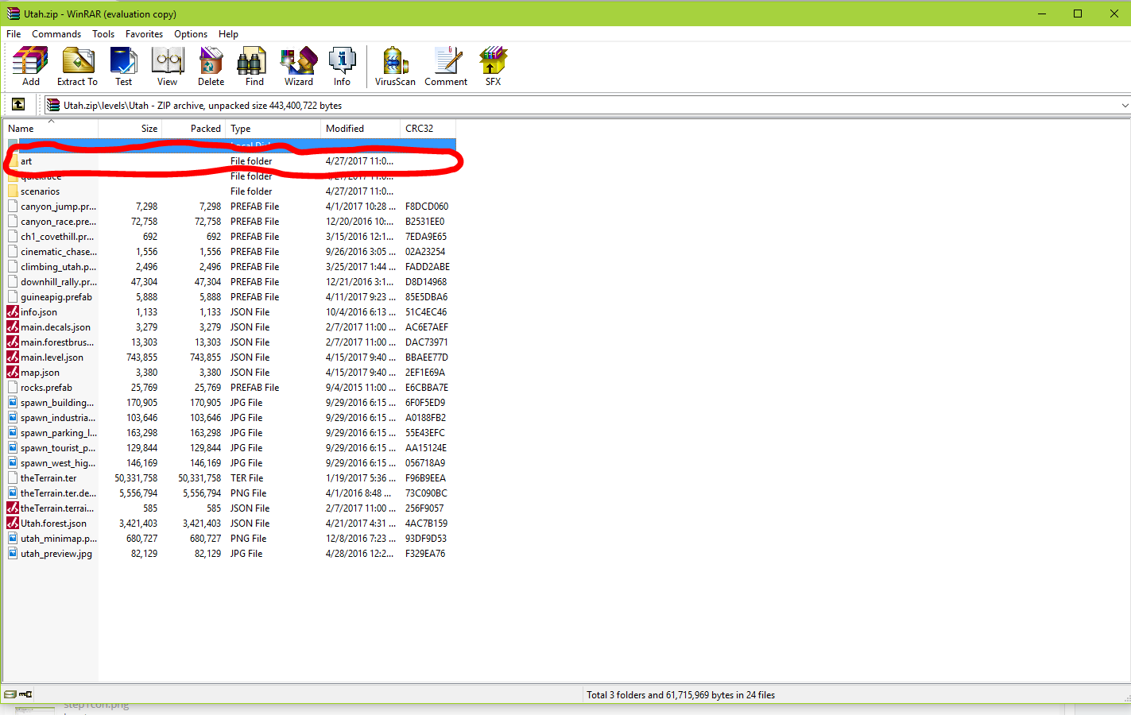
Task: Show archive Info
Action: 342,66
